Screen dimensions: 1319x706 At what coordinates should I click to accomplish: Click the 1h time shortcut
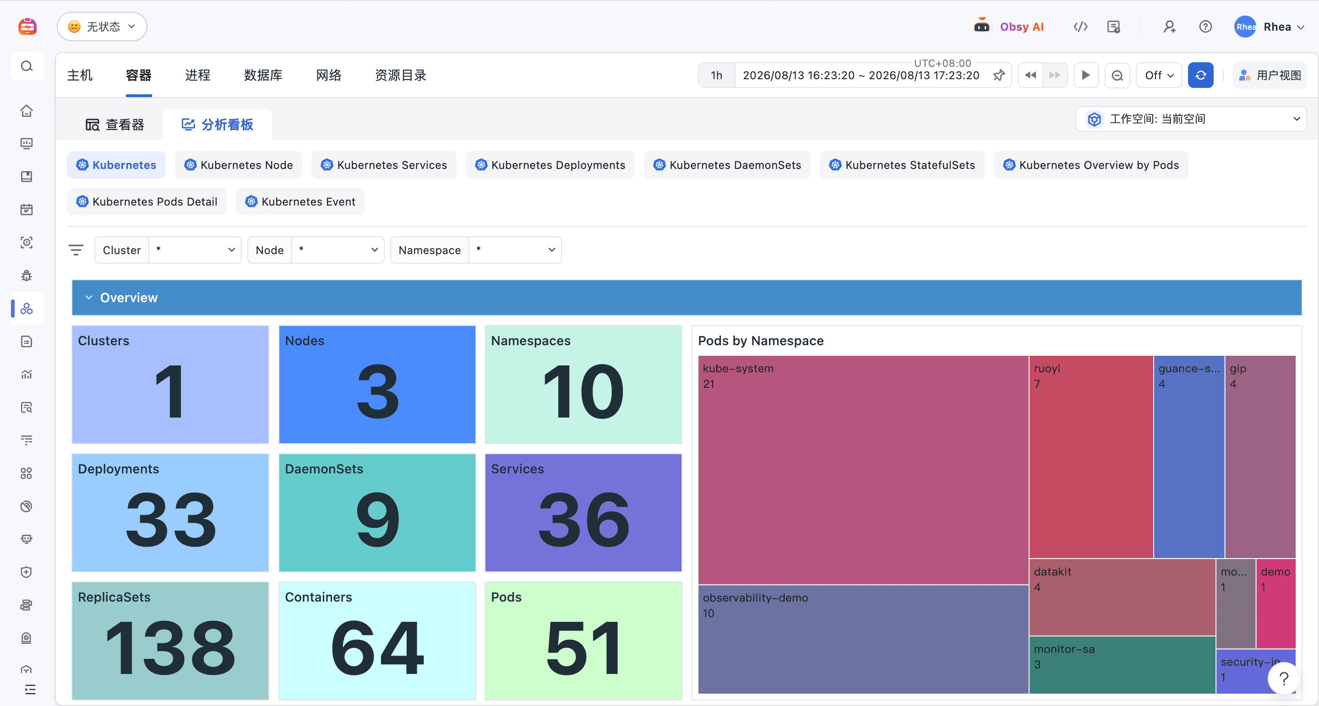click(716, 75)
